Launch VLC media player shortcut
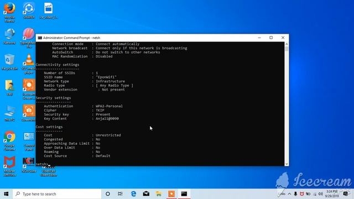Image resolution: width=354 pixels, height=199 pixels. point(29,64)
